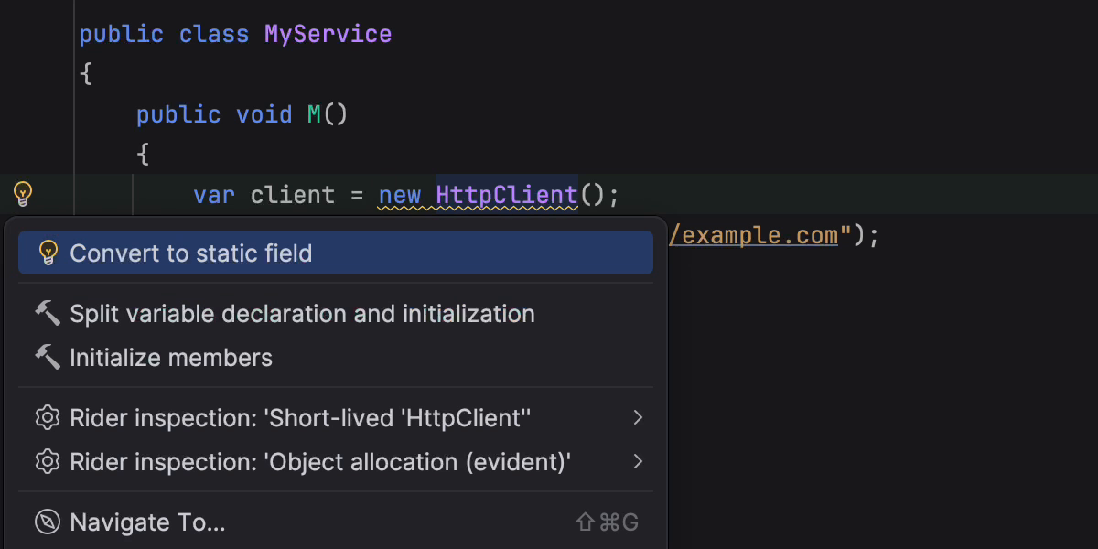Image resolution: width=1098 pixels, height=549 pixels.
Task: Click gear icon for Short-lived HttpClient inspection
Action: tap(48, 418)
